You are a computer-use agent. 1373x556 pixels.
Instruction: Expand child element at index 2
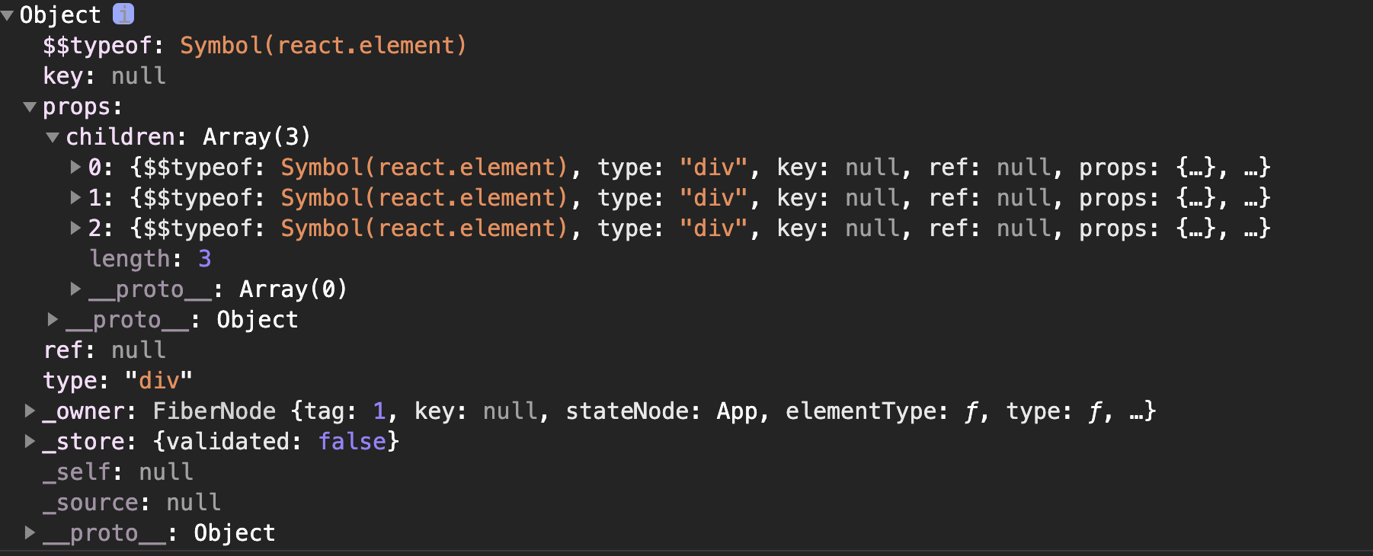tap(75, 228)
